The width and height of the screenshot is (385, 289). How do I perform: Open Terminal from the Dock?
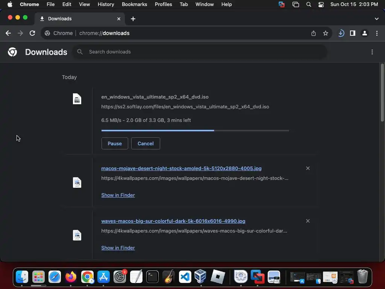tap(152, 277)
